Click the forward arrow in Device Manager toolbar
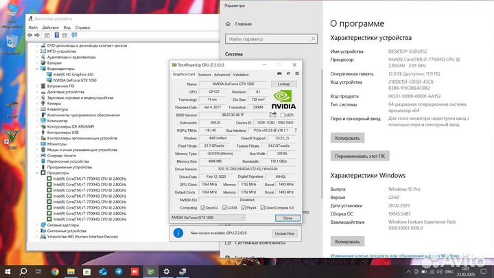 coord(37,35)
